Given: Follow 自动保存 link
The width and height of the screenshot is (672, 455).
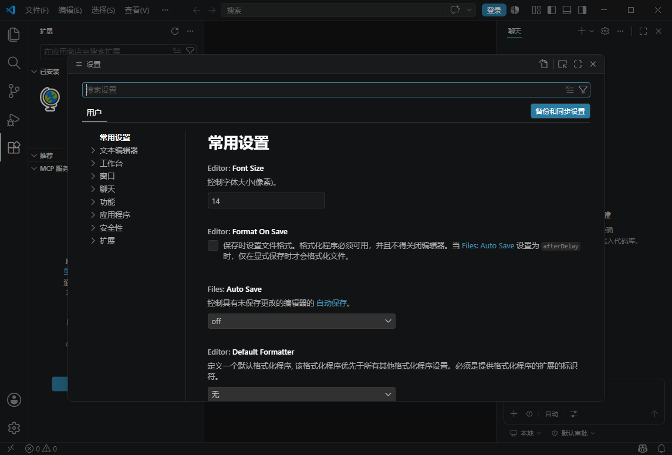Looking at the screenshot, I should (x=331, y=303).
